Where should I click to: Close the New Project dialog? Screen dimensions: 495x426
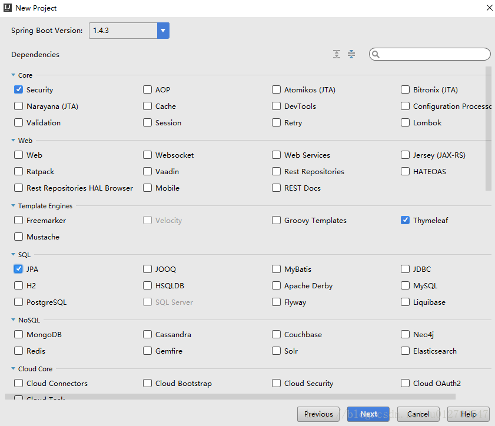pyautogui.click(x=490, y=8)
